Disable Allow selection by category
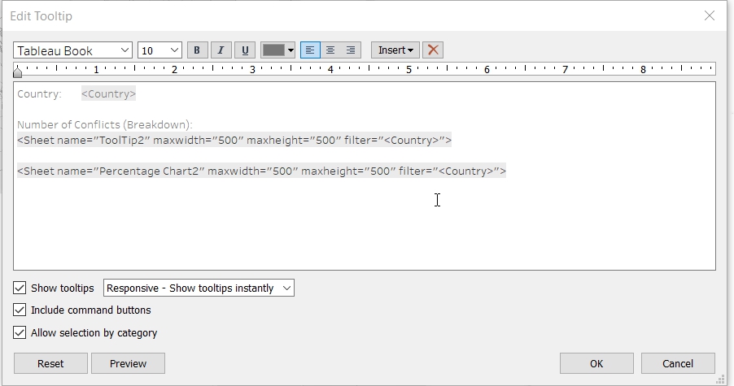 (20, 332)
